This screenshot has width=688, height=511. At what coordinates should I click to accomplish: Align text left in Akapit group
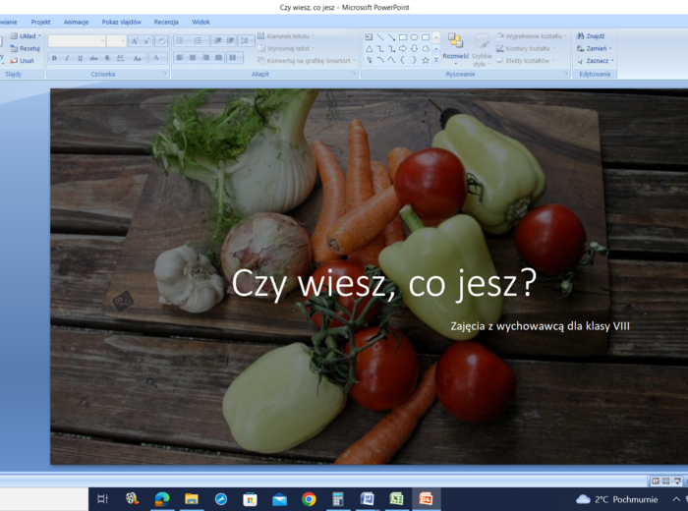tap(180, 57)
